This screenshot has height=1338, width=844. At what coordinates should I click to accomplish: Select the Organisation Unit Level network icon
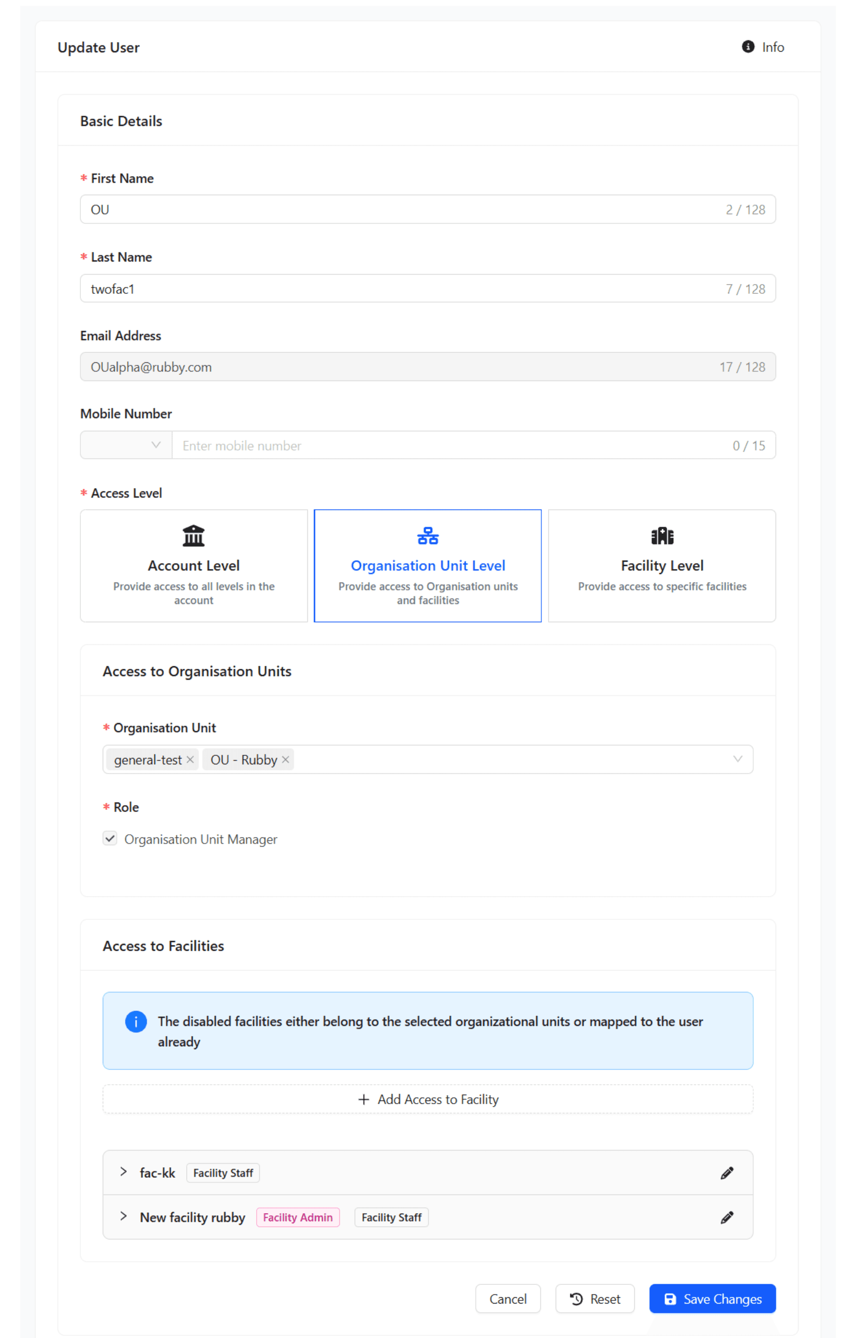tap(428, 536)
